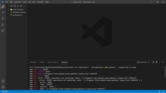Open the Source Control view
The width and height of the screenshot is (166, 93).
click(3, 19)
